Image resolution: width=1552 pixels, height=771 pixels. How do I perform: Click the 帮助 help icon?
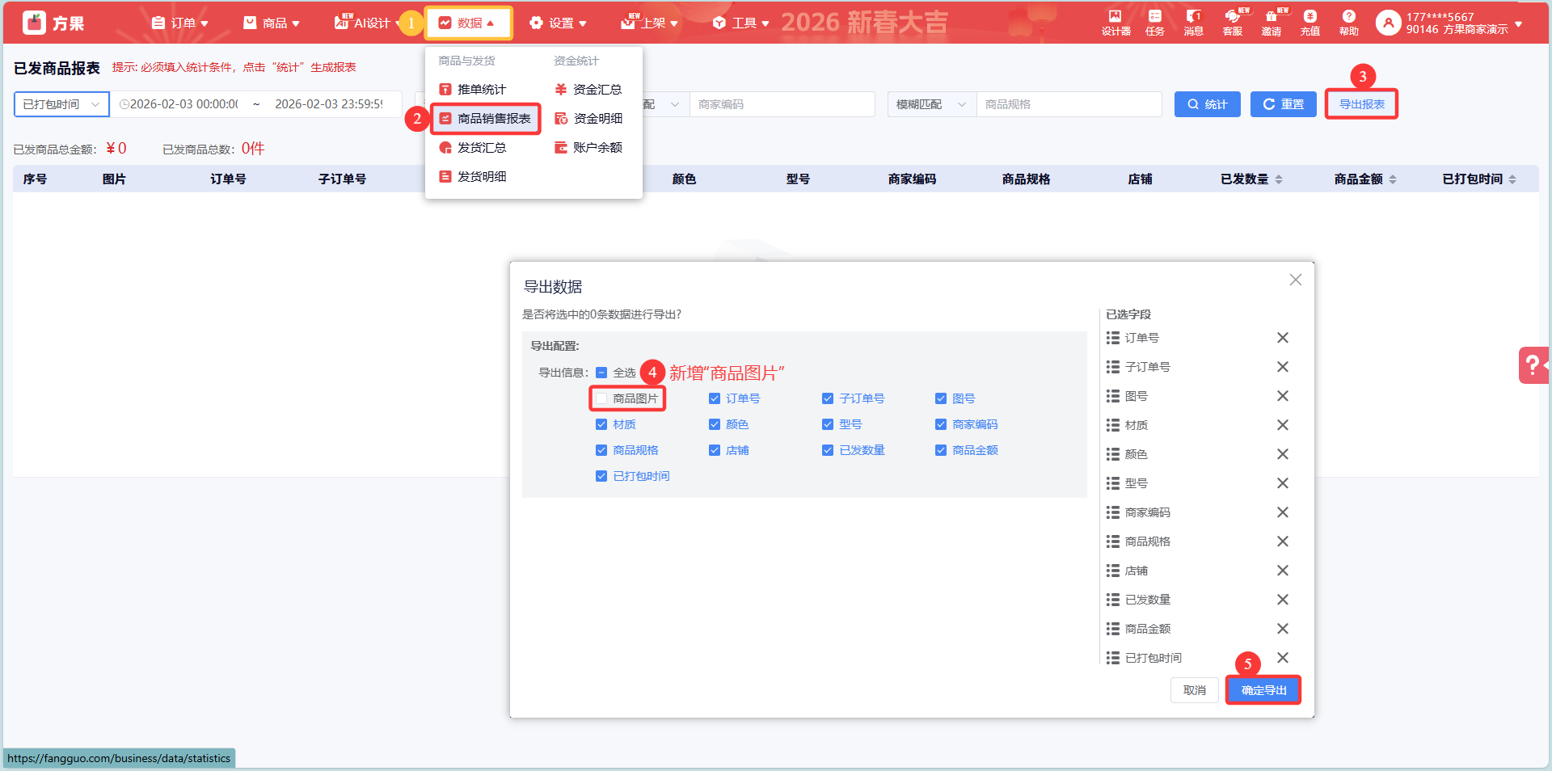pyautogui.click(x=1348, y=23)
